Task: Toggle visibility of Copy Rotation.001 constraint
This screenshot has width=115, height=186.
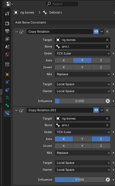Action: coord(96,110)
